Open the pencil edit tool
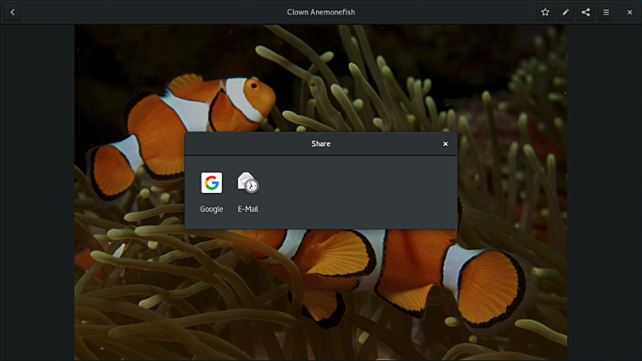Viewport: 642px width, 361px height. (565, 12)
